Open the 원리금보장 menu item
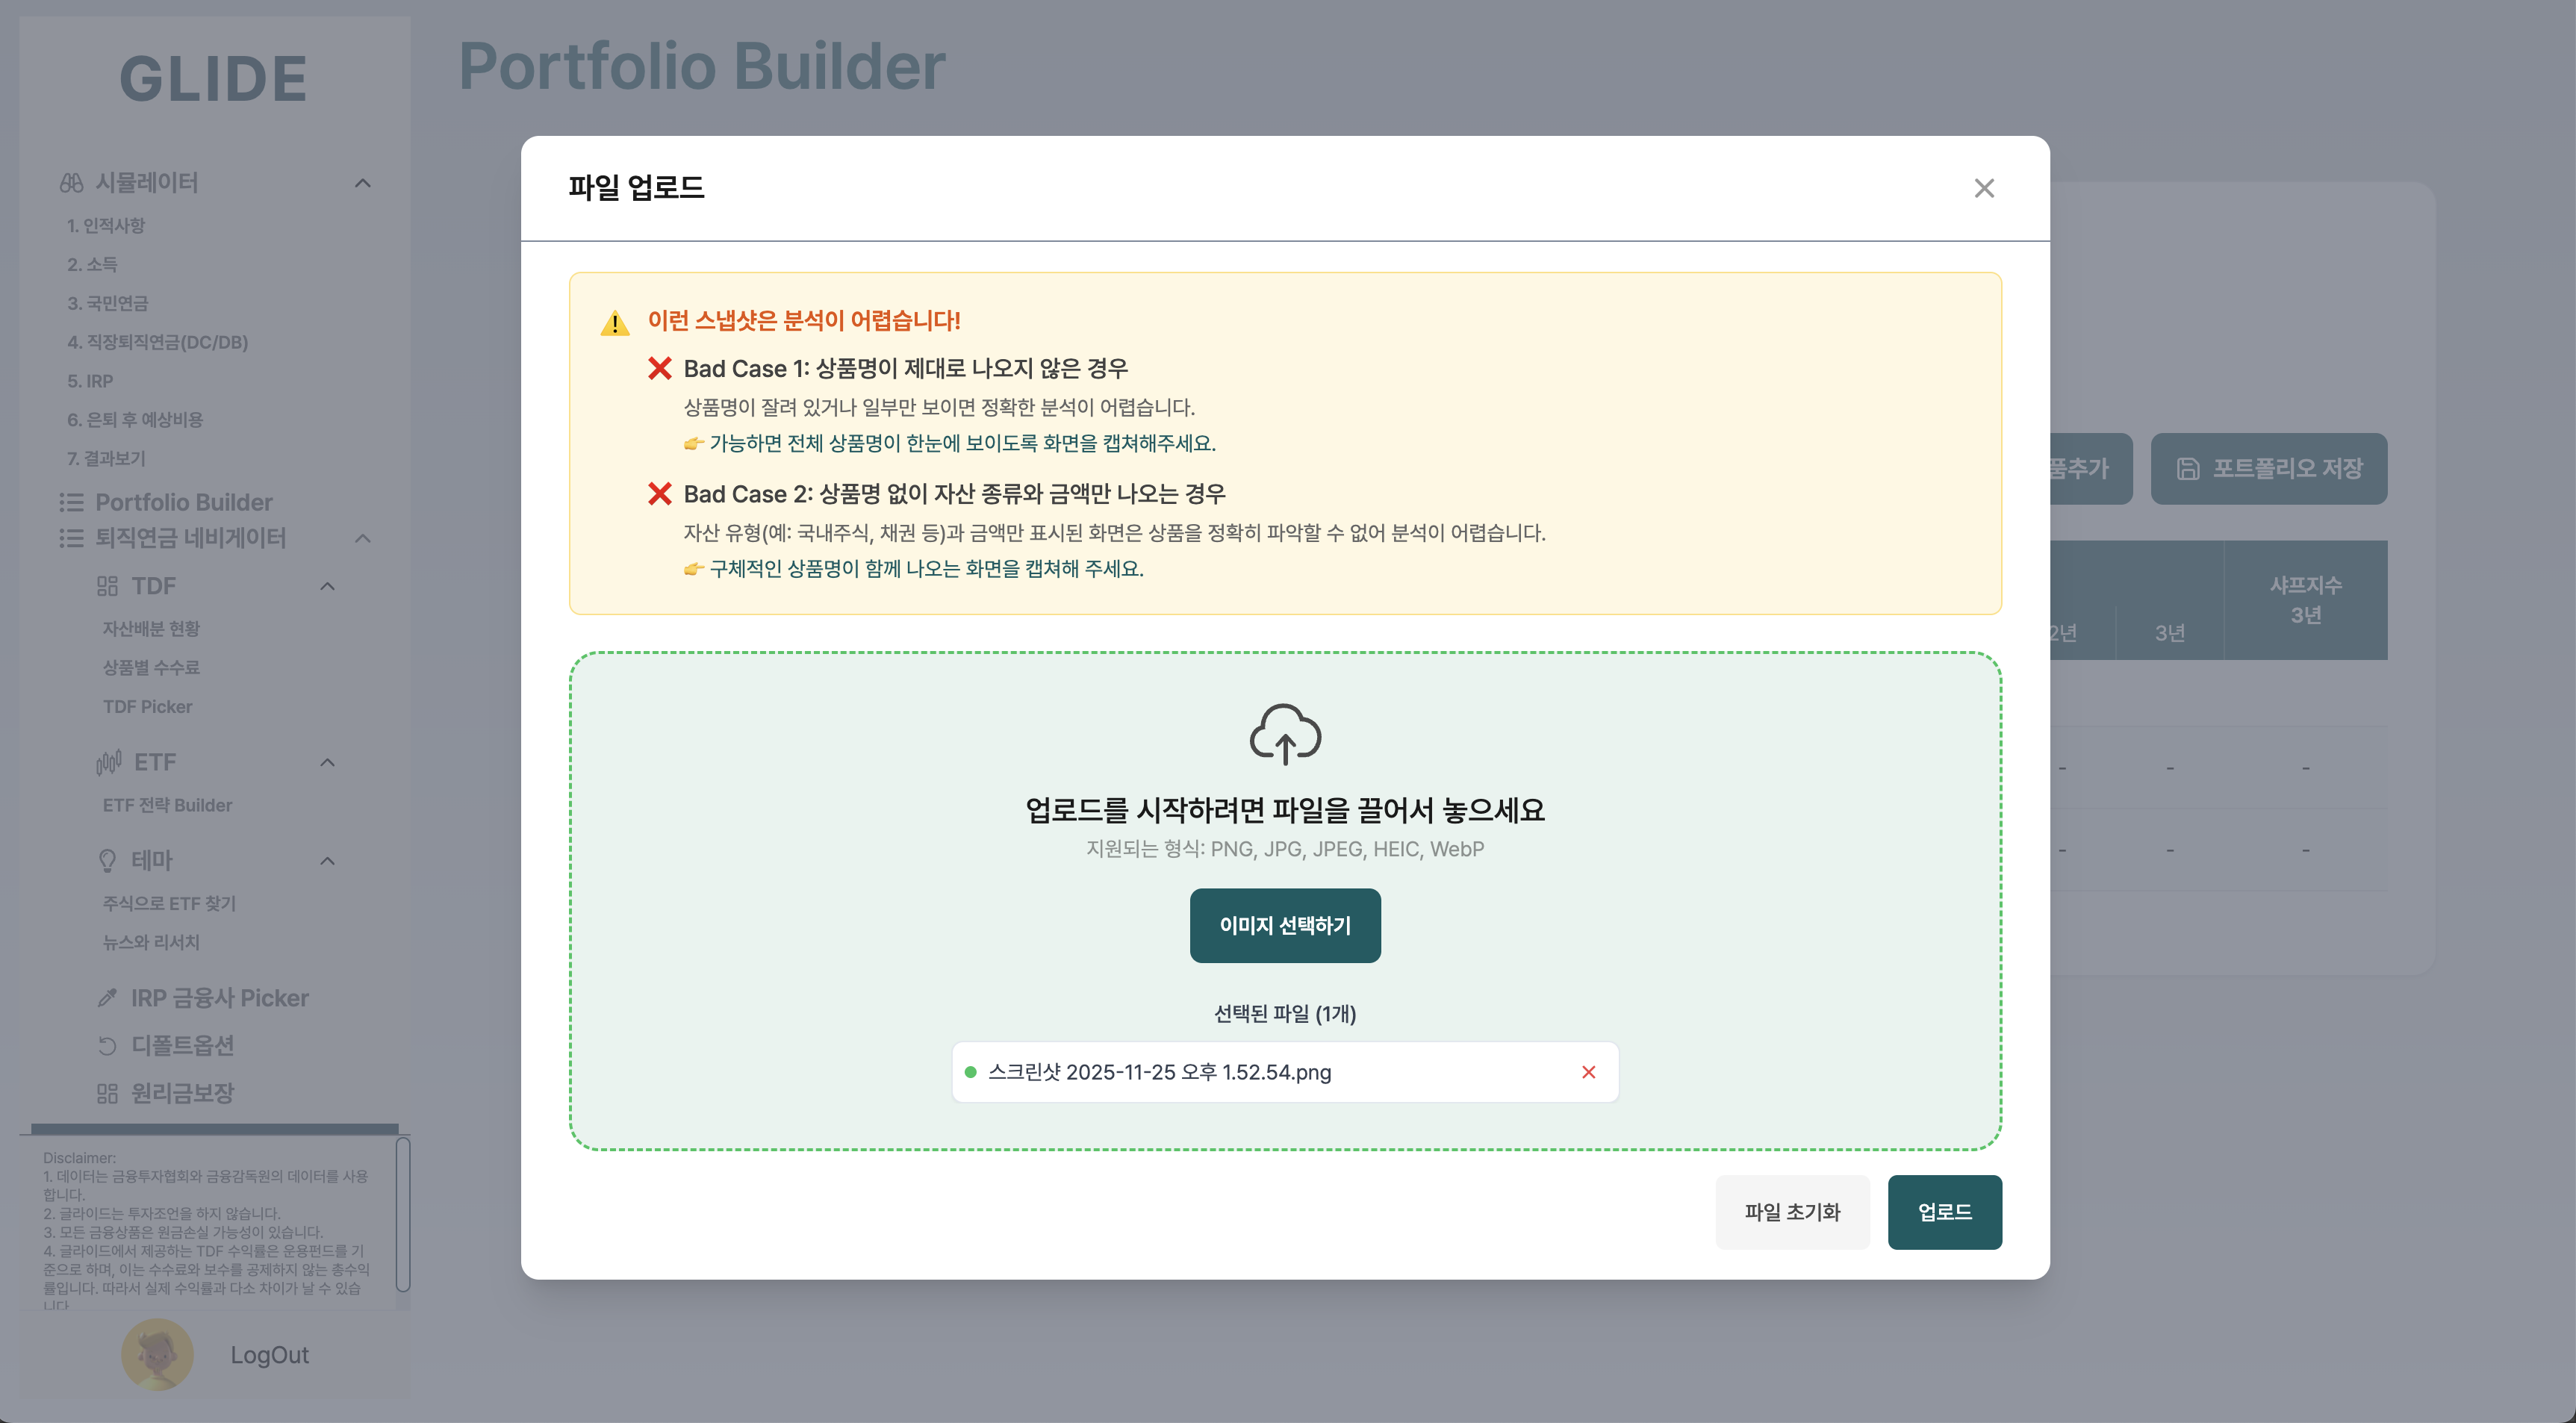 click(x=182, y=1093)
